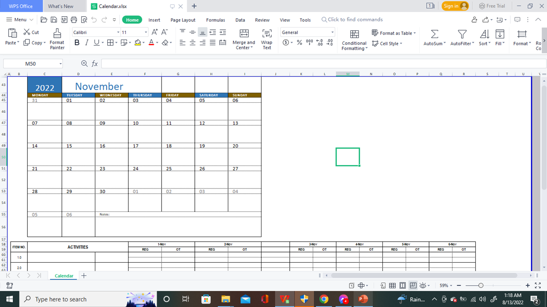
Task: Toggle bottom vertical alignment
Action: coord(203,32)
